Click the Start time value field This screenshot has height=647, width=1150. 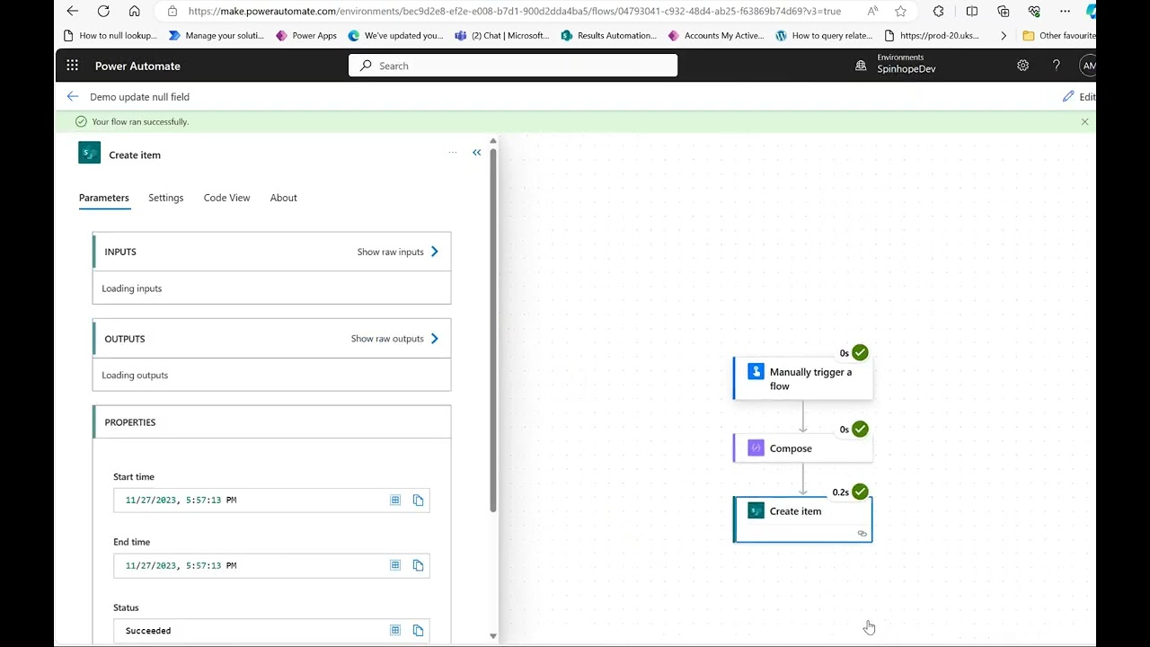point(271,500)
